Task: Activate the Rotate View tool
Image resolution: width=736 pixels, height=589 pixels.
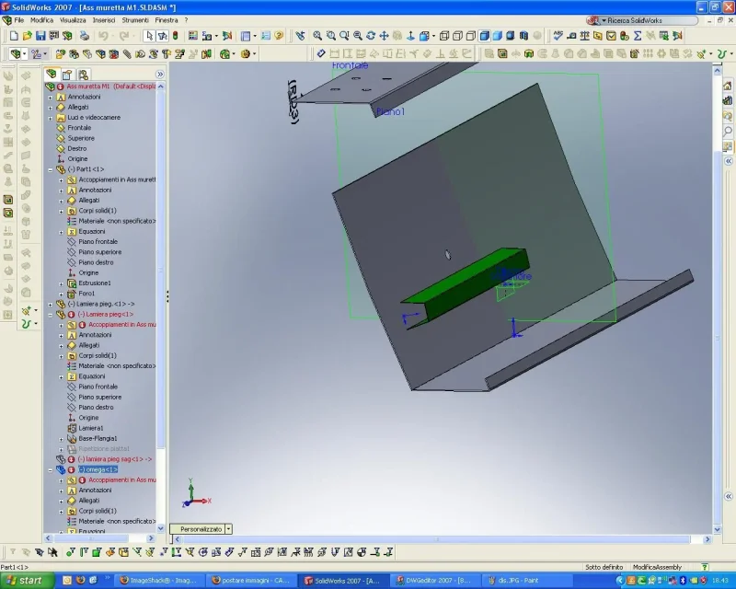Action: point(371,36)
